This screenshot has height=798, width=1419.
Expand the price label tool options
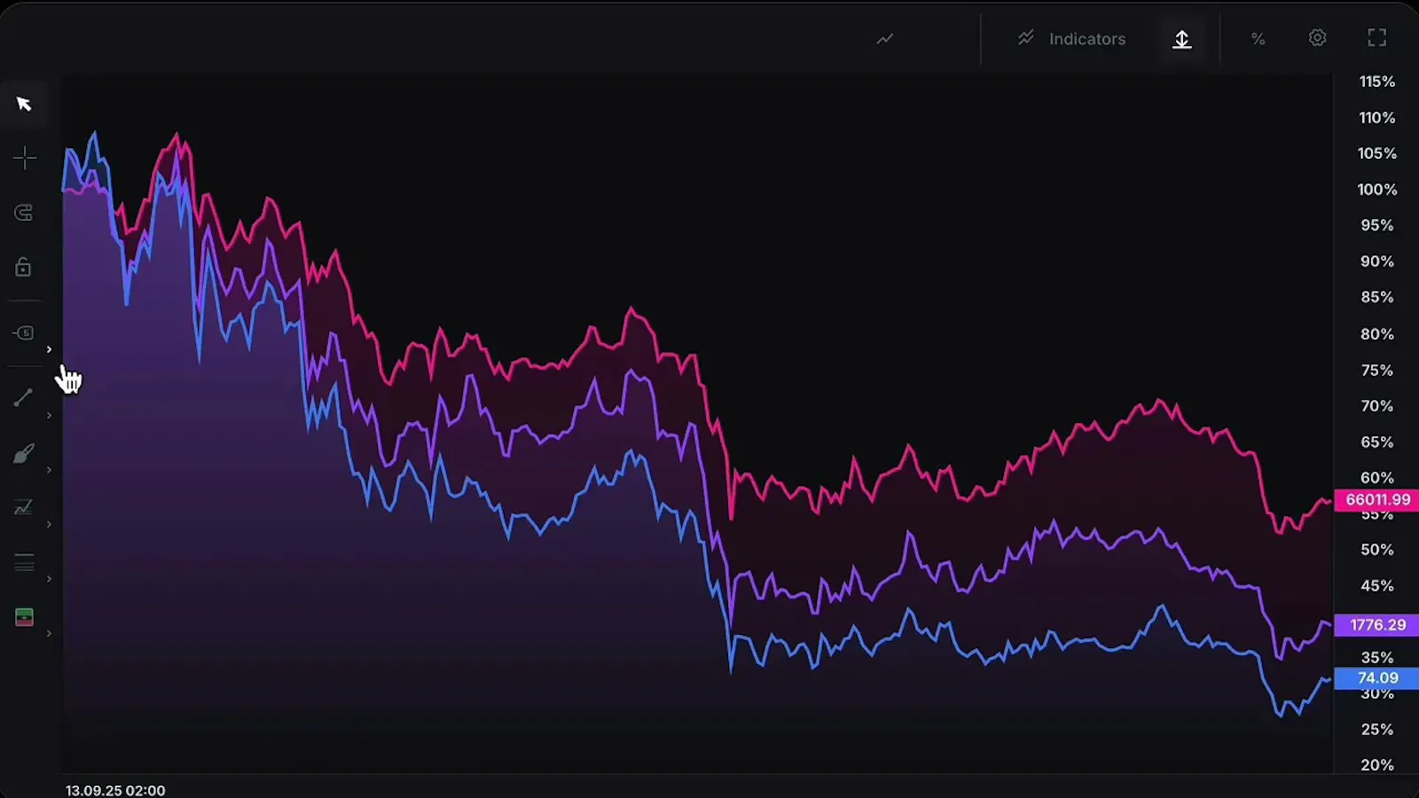(x=49, y=349)
